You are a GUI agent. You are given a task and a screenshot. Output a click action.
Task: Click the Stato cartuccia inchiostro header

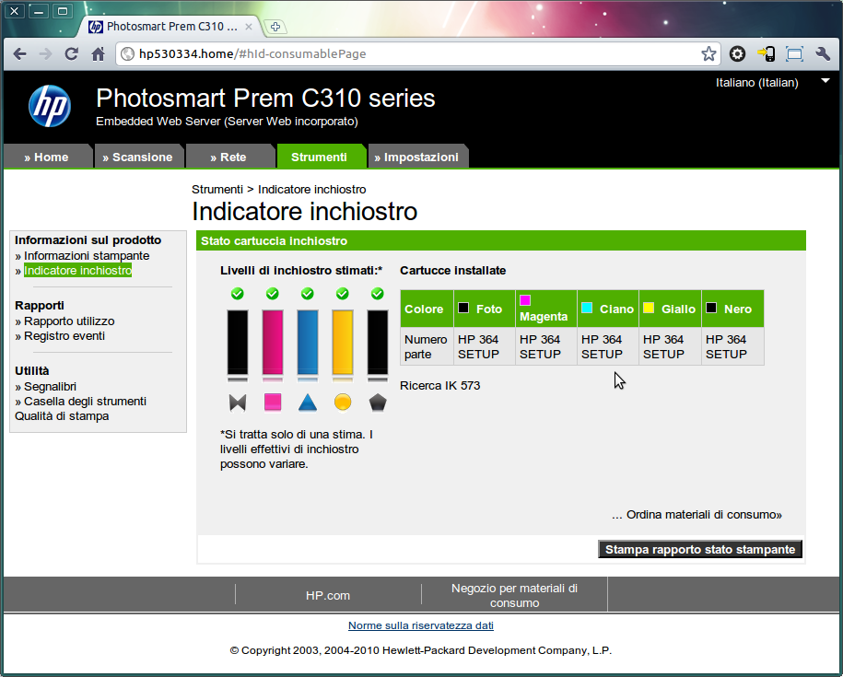point(501,240)
